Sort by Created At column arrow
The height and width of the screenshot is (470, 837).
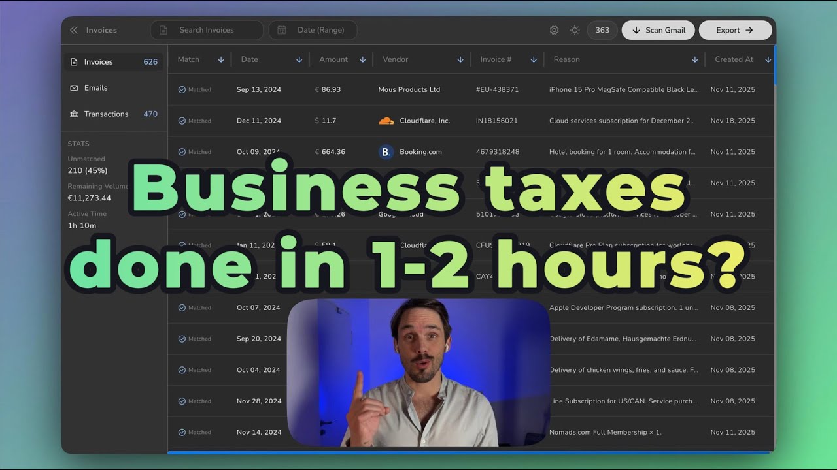pyautogui.click(x=768, y=59)
